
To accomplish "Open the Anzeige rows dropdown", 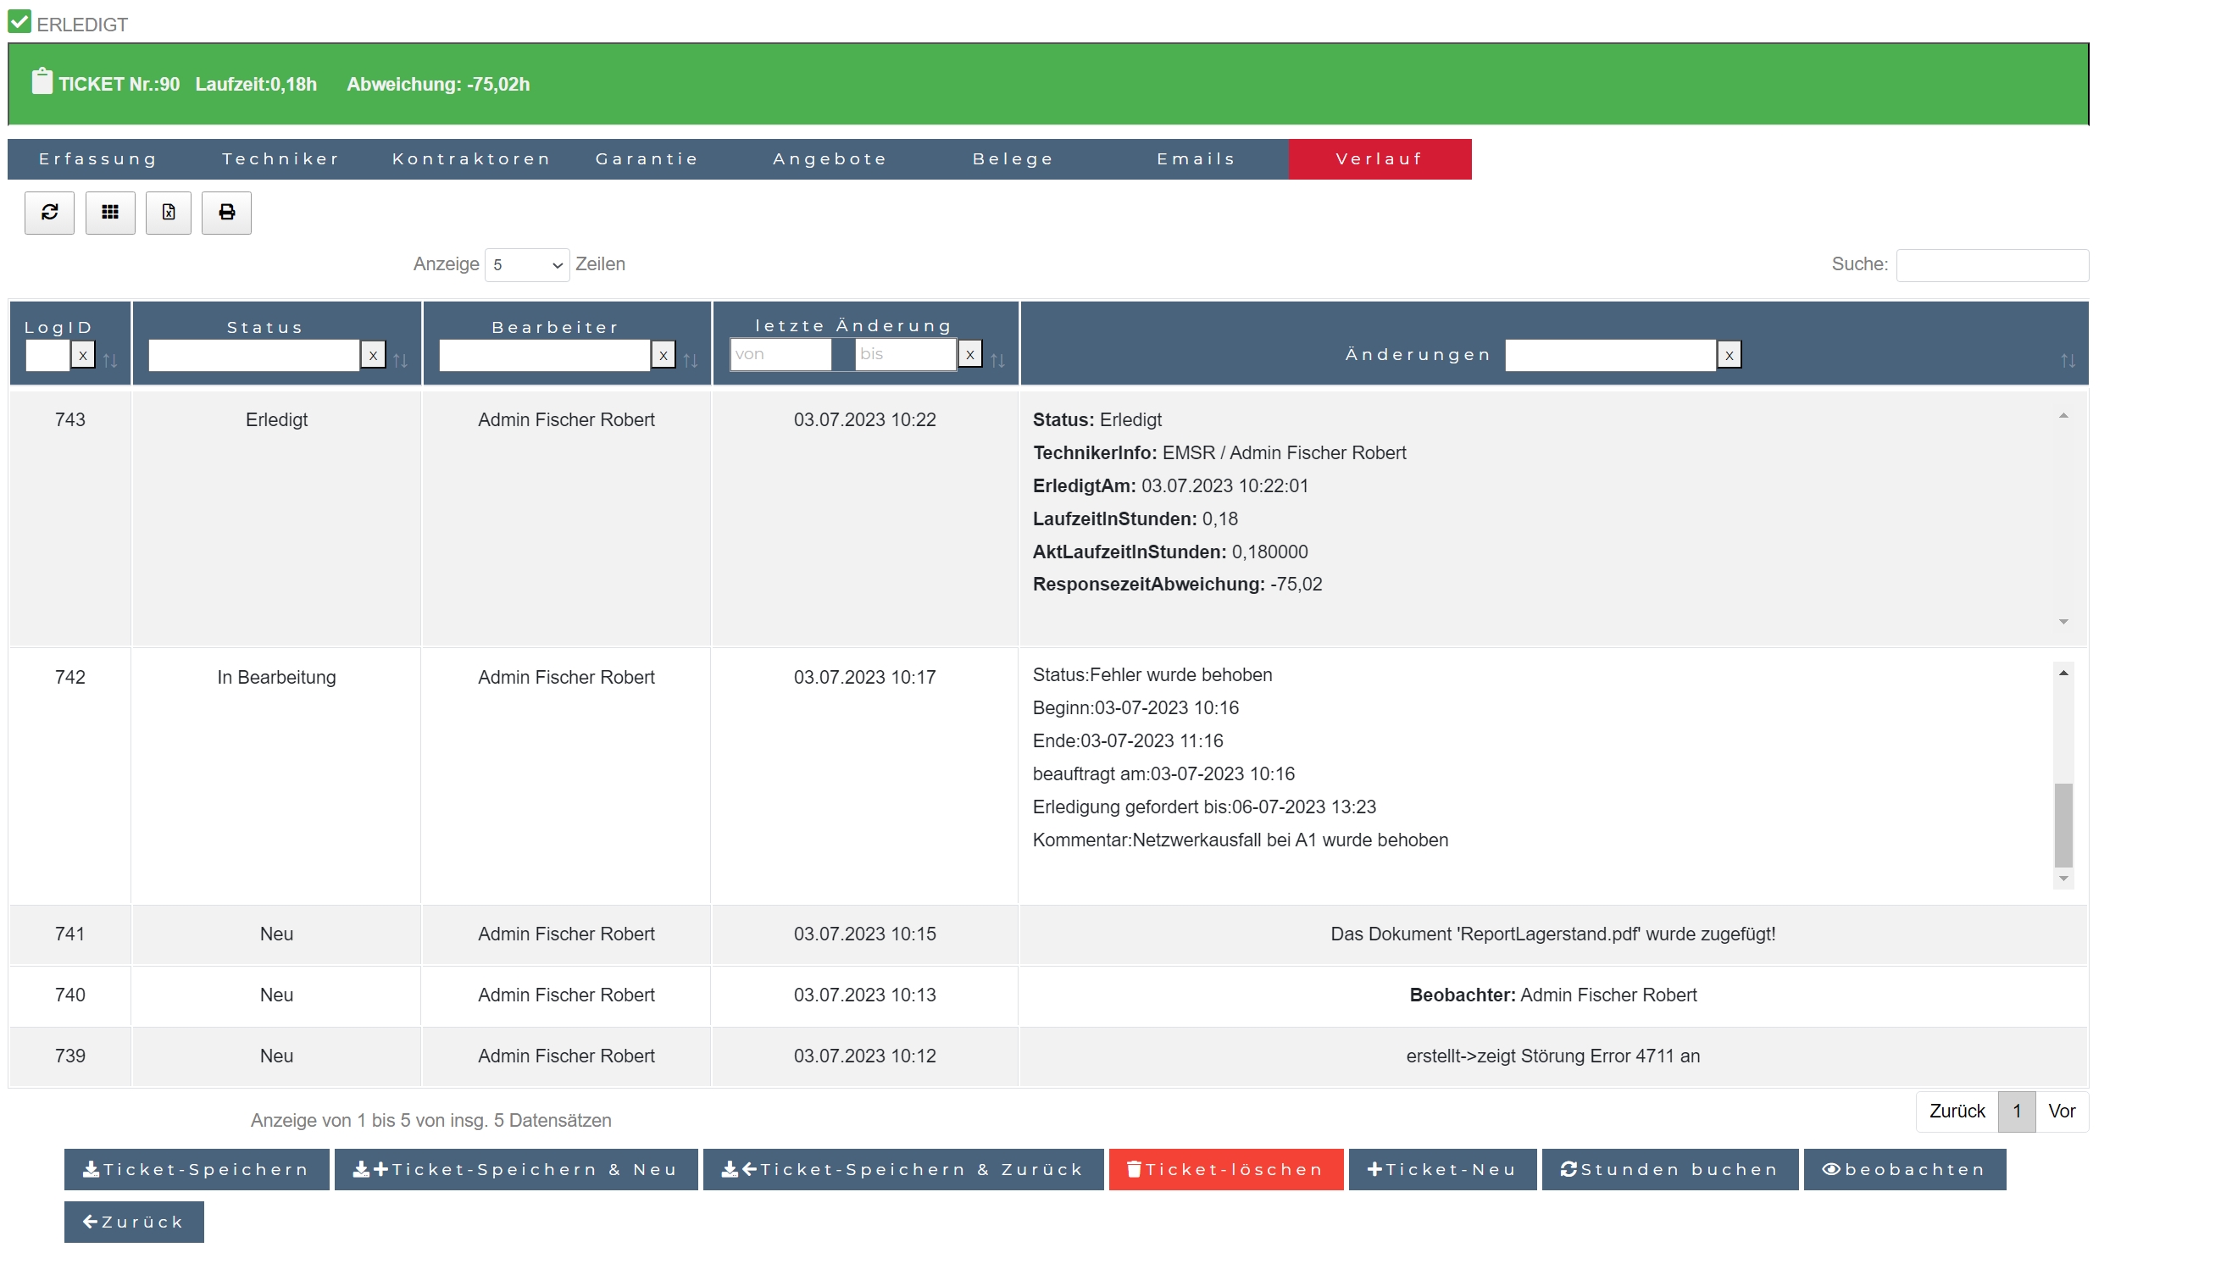I will [527, 266].
